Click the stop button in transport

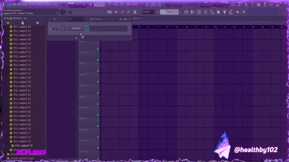[84, 4]
